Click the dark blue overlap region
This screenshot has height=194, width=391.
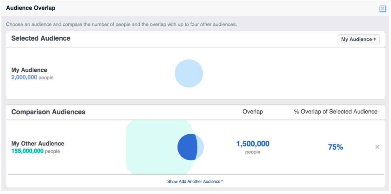[187, 147]
